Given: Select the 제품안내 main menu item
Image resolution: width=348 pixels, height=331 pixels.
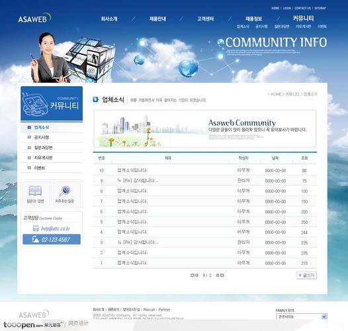Looking at the screenshot, I should click(157, 19).
